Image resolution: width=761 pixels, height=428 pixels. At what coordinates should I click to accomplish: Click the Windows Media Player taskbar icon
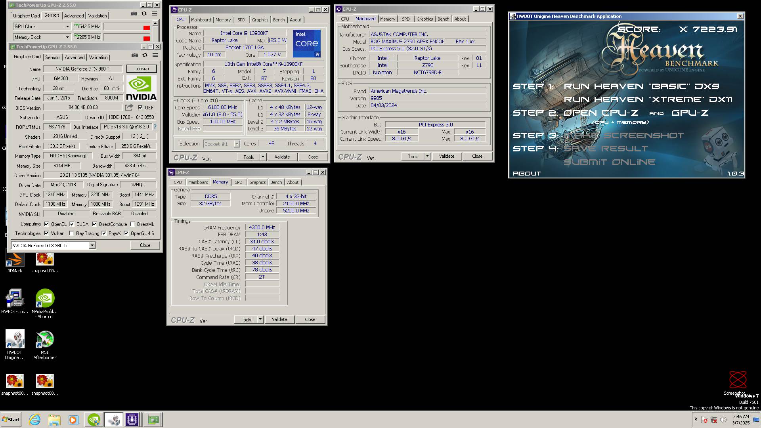pyautogui.click(x=74, y=420)
